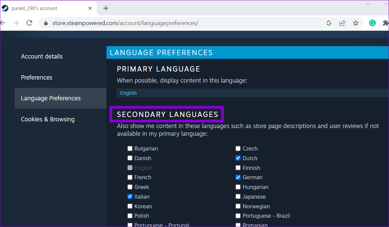389x227 pixels.
Task: Go to Cookies & Browsing section
Action: click(x=48, y=119)
